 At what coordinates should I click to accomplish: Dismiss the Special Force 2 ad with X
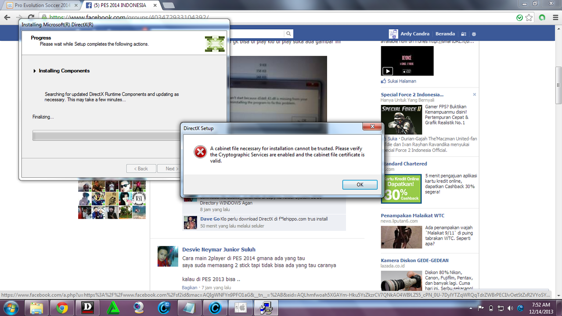474,94
